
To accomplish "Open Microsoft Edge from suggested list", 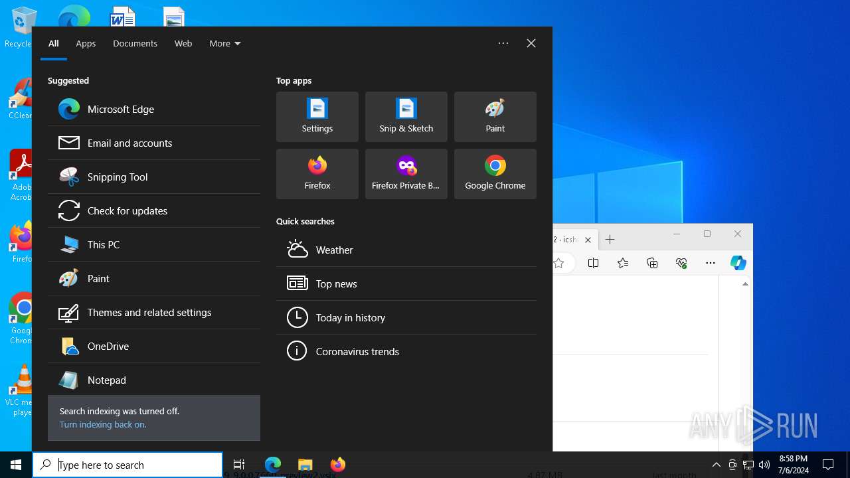I will (154, 109).
